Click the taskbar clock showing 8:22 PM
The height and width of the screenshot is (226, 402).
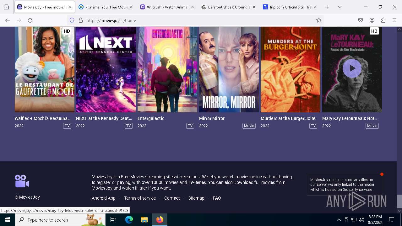click(x=375, y=220)
